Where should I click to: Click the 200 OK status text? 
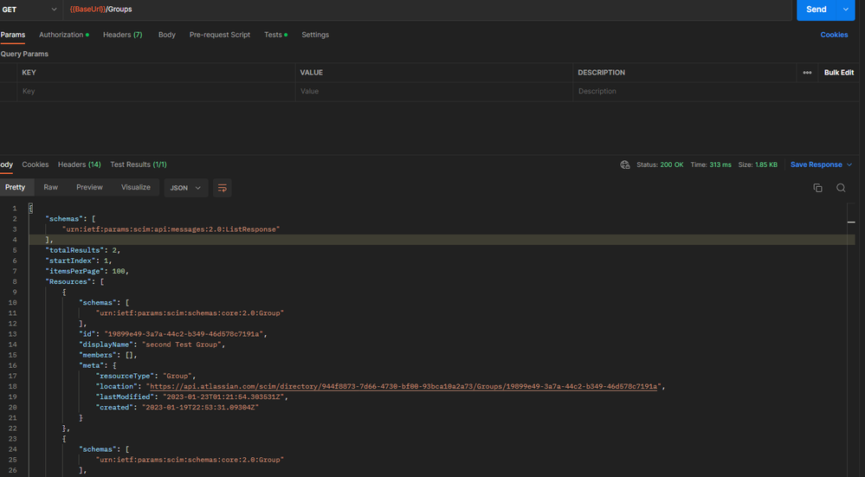pos(671,164)
